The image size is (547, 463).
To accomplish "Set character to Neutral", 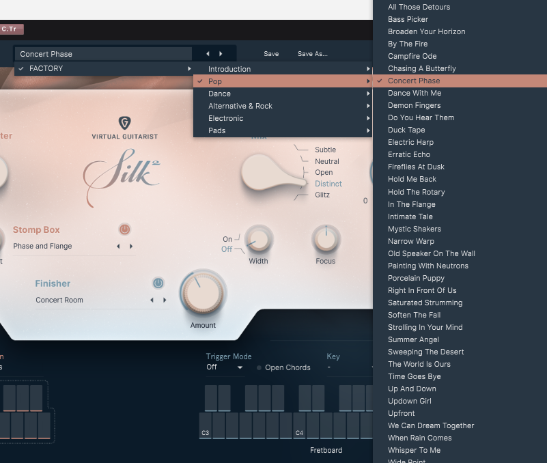I will pyautogui.click(x=327, y=161).
